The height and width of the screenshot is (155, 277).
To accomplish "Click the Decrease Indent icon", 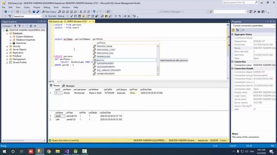I will click(x=125, y=16).
